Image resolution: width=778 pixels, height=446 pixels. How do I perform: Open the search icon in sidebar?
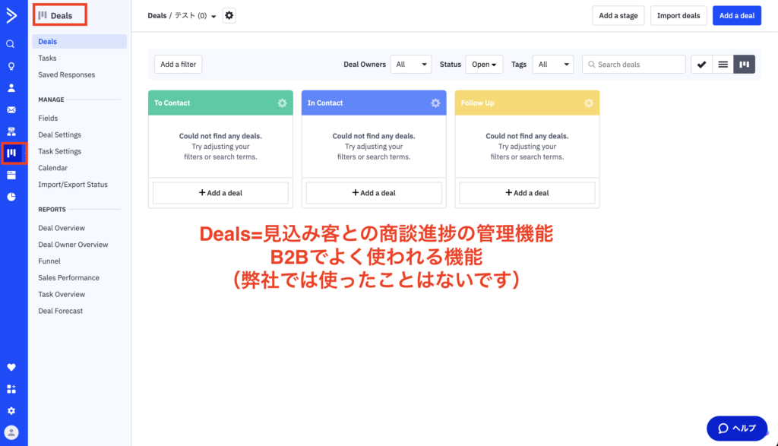[x=11, y=44]
